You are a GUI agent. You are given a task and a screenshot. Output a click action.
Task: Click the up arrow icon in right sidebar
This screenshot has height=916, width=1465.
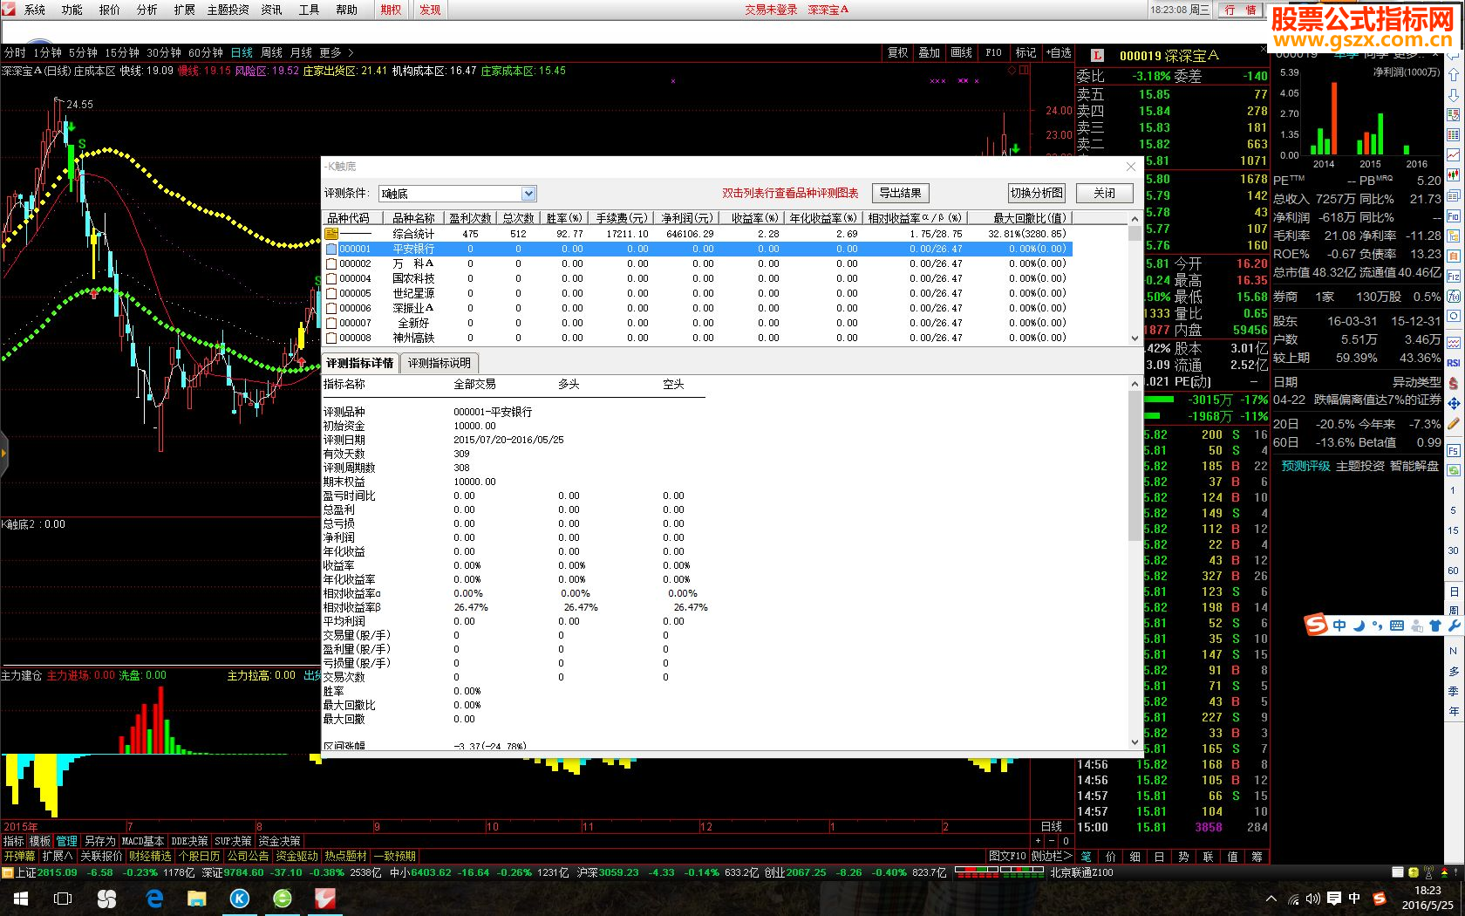[x=1454, y=75]
